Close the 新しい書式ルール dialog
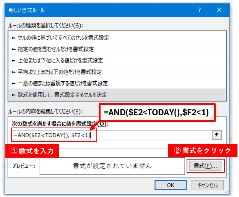 point(219,10)
